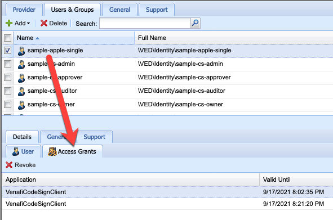Uncheck the sample-apple-single checkbox
The height and width of the screenshot is (220, 333).
pos(8,51)
